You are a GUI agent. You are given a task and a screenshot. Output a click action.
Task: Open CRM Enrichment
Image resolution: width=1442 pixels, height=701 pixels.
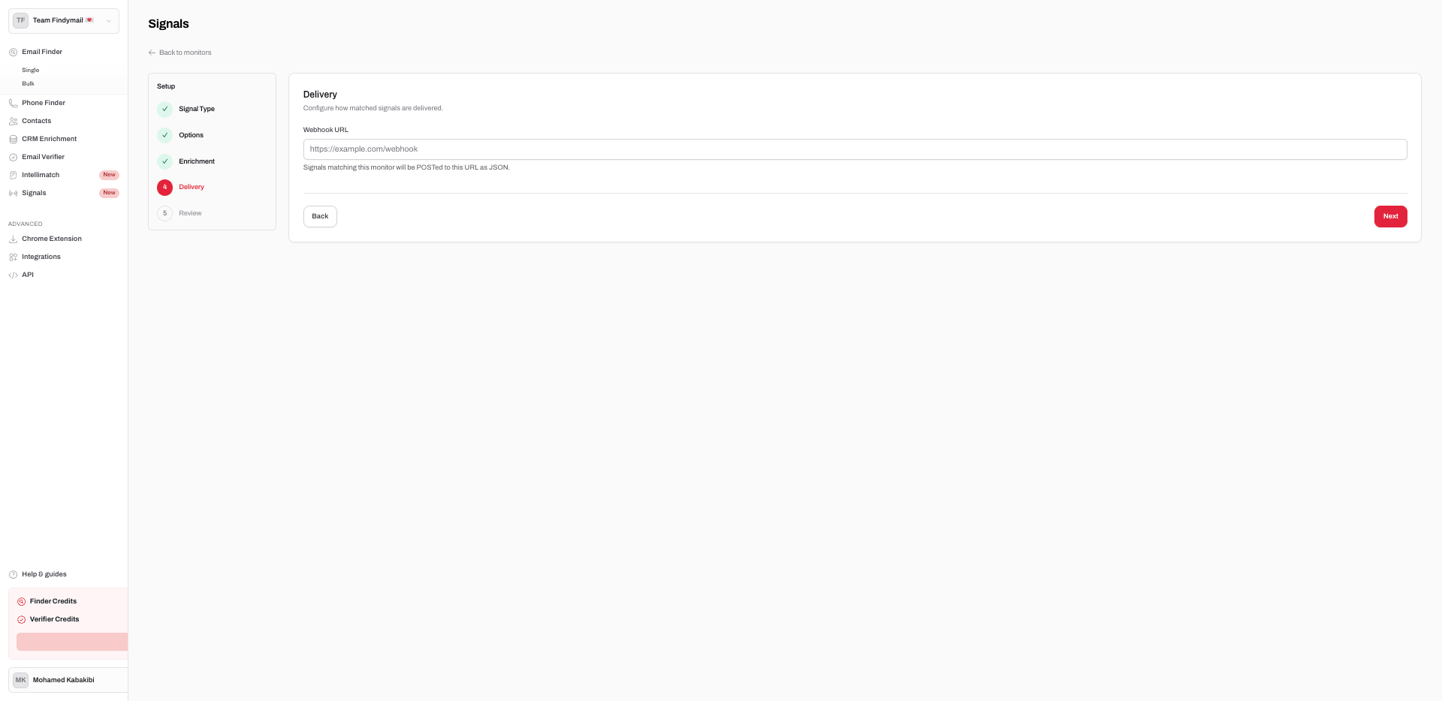(x=50, y=139)
